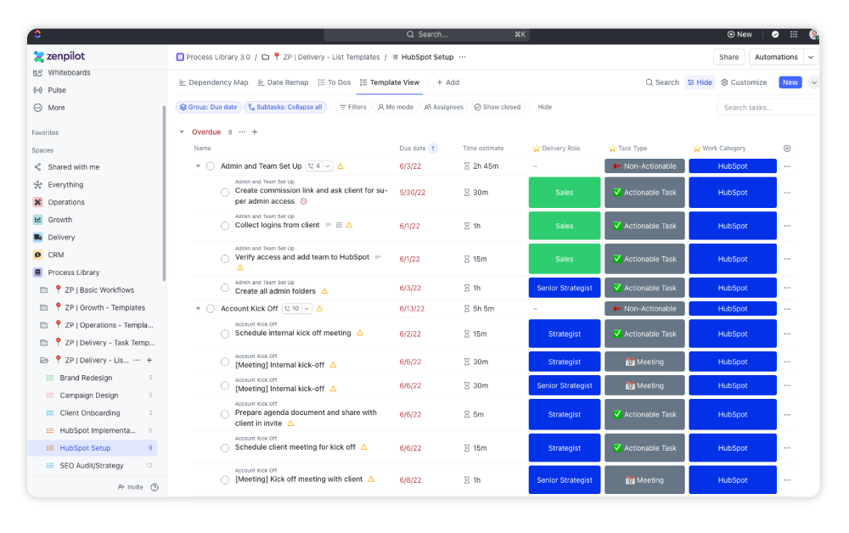Click Add to create a new view
The width and height of the screenshot is (849, 533).
coord(447,82)
